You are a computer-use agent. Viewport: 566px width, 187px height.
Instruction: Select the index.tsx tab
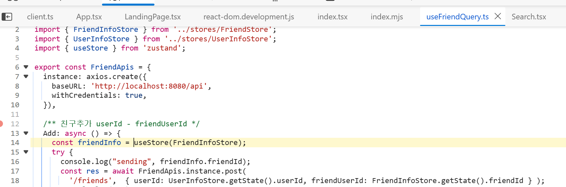[332, 17]
